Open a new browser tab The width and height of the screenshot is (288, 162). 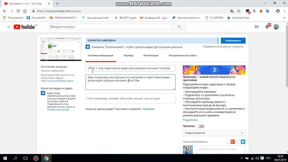tap(57, 4)
